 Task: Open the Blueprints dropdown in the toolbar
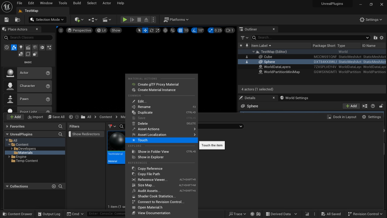93,20
